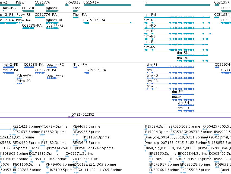Screen dimensions: 231x174
Task: Click protein tim-PR
Action: click(x=170, y=84)
